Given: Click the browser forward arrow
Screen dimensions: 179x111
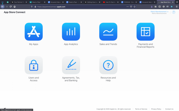Looking at the screenshot, I should (7, 7).
